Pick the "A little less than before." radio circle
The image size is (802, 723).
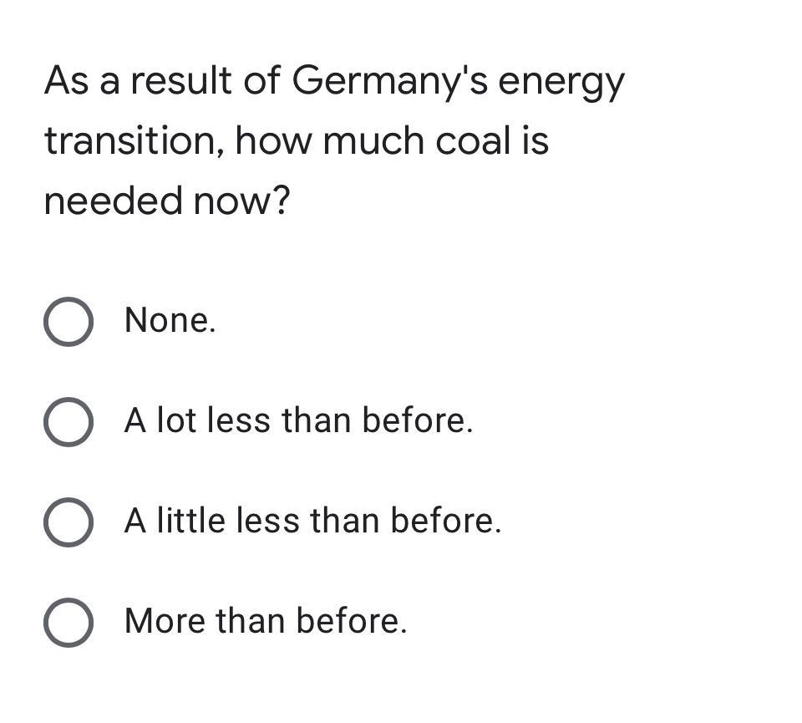69,522
